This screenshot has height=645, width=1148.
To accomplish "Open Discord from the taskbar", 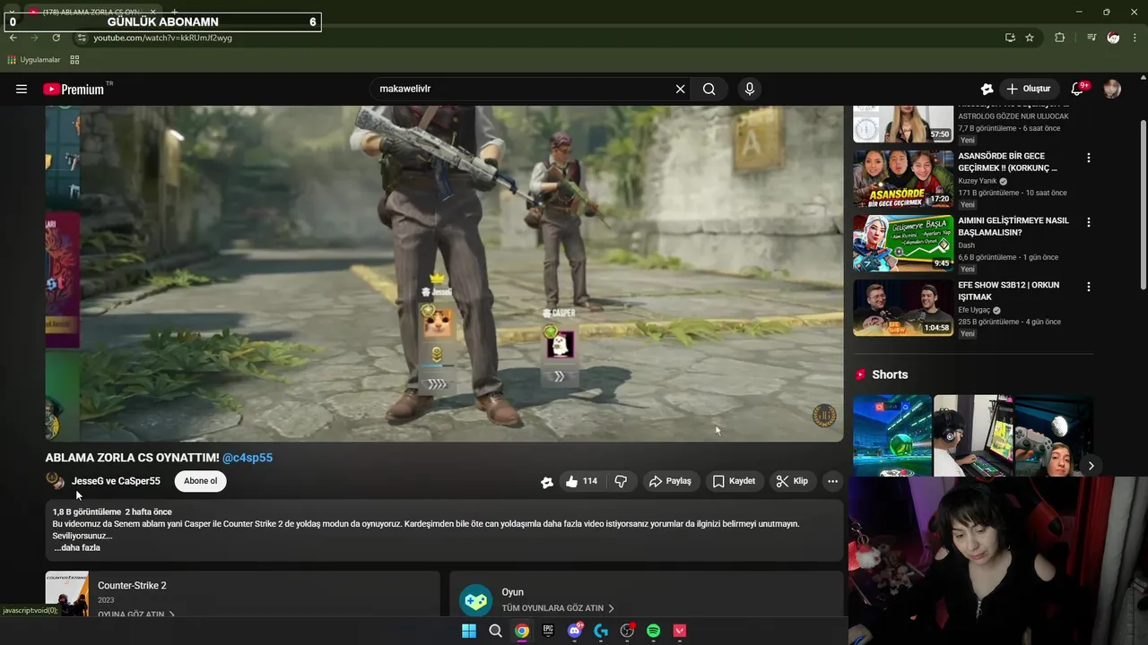I will (575, 631).
